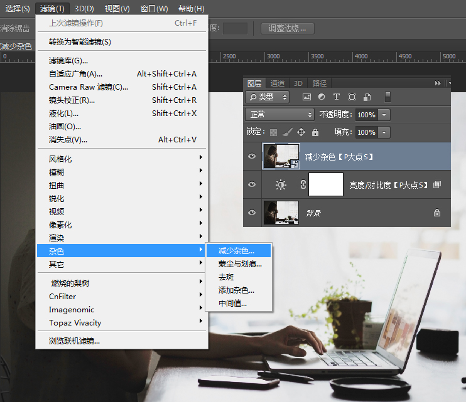Expand the 扭曲 submenu
This screenshot has width=466, height=402.
click(121, 185)
